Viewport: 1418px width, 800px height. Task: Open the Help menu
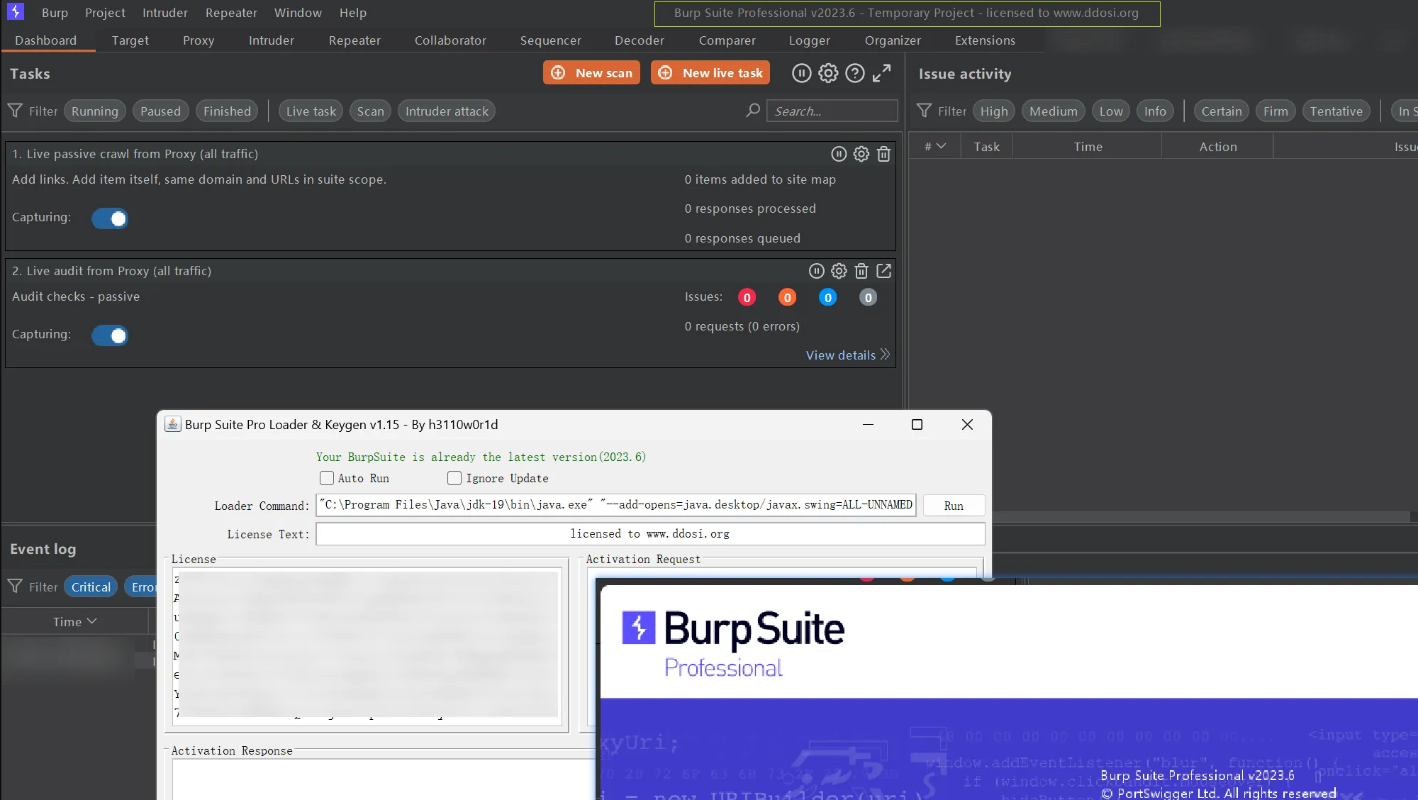point(352,13)
